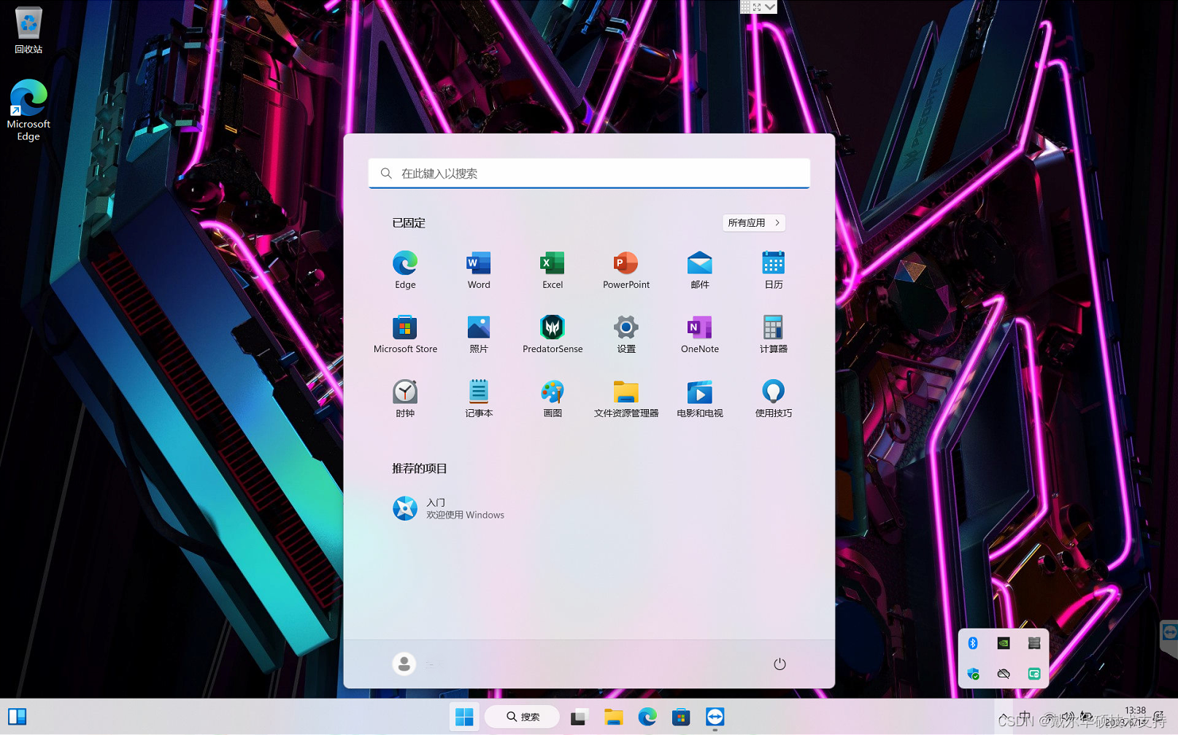This screenshot has width=1178, height=735.
Task: Open Edge from the taskbar
Action: [647, 717]
